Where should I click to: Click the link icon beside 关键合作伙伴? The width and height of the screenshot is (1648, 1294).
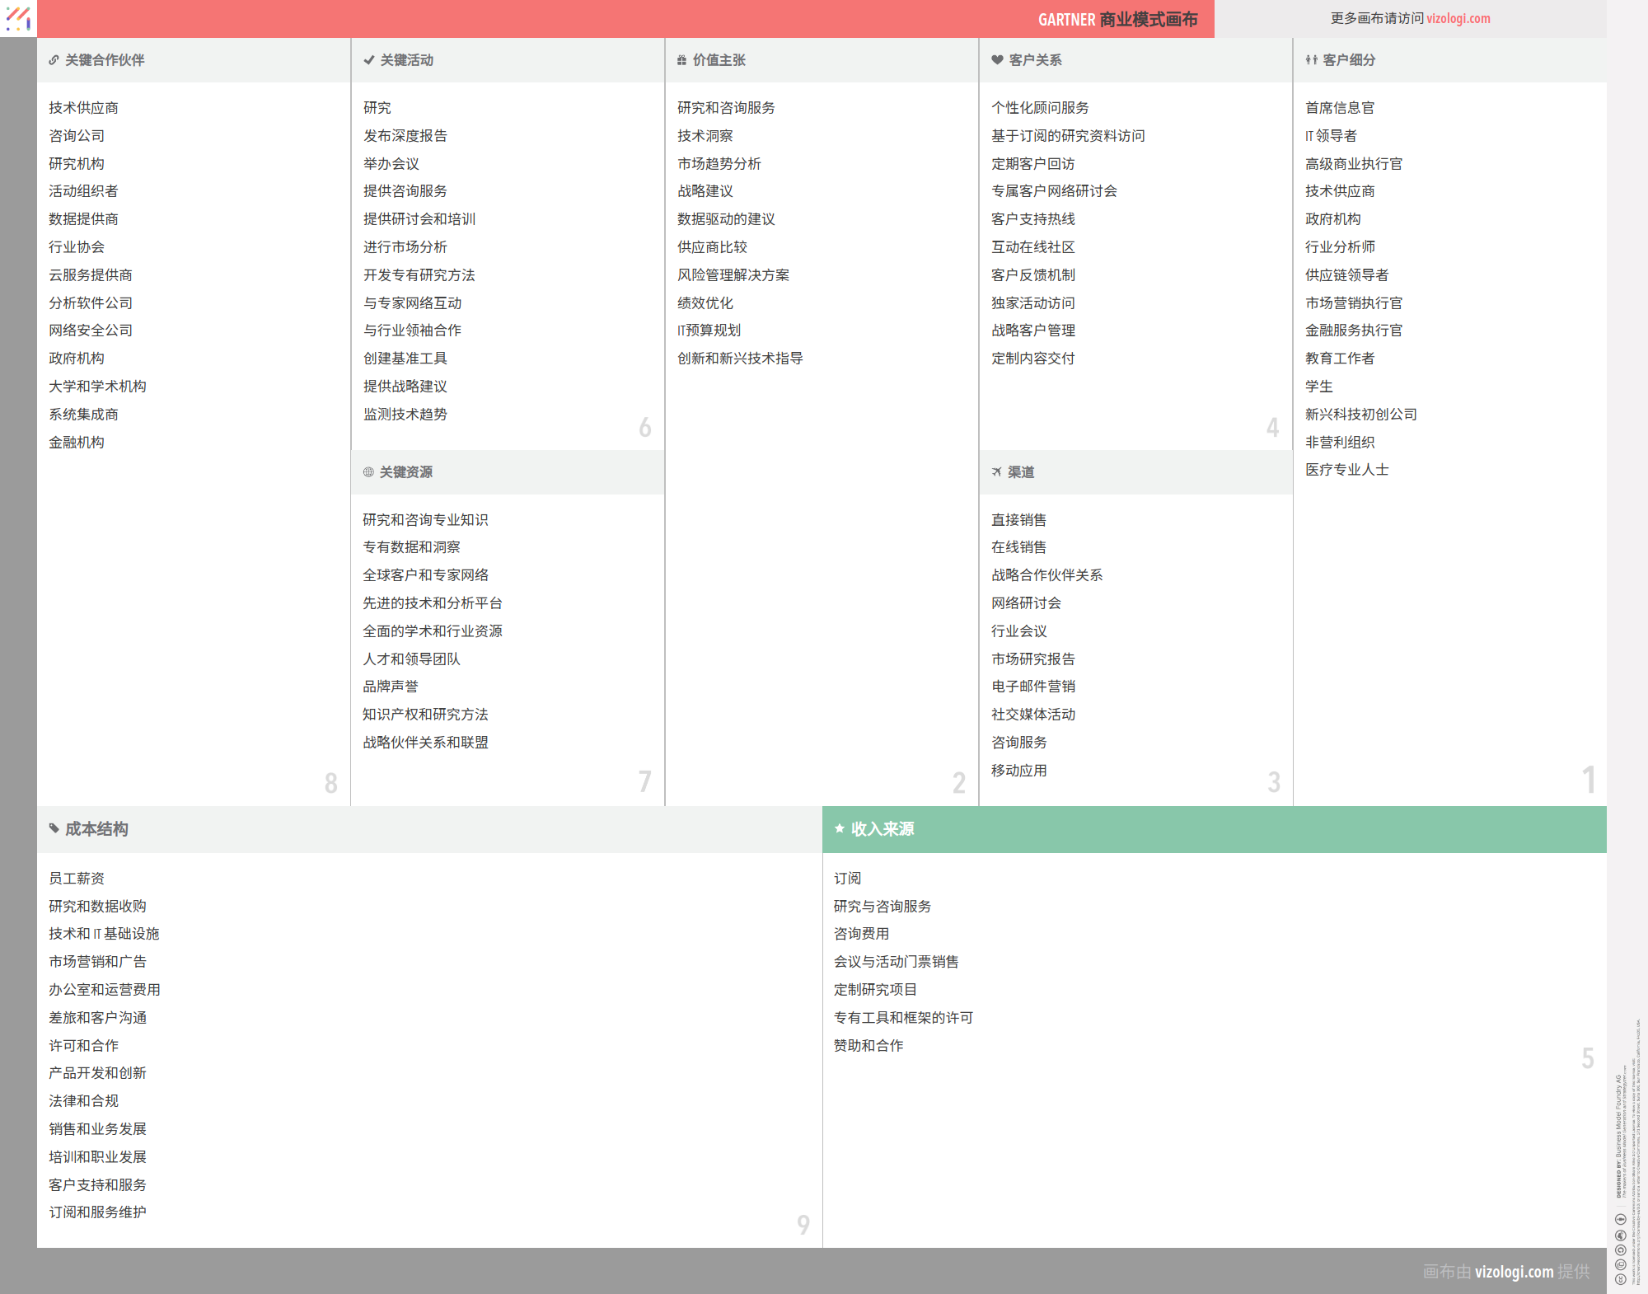pyautogui.click(x=54, y=60)
